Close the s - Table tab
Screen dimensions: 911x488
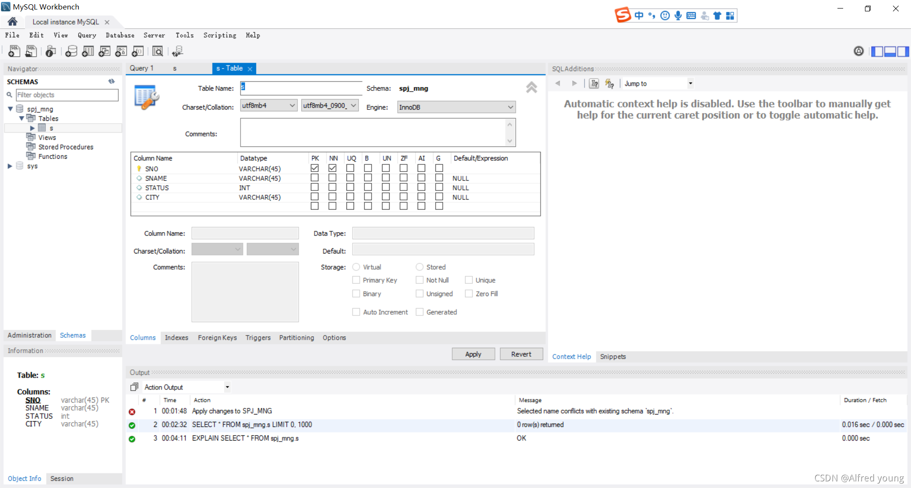coord(250,69)
